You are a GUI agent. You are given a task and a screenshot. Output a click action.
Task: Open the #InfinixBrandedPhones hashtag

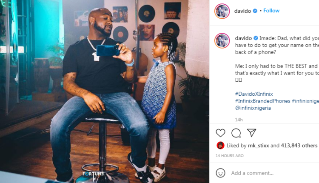coord(263,101)
